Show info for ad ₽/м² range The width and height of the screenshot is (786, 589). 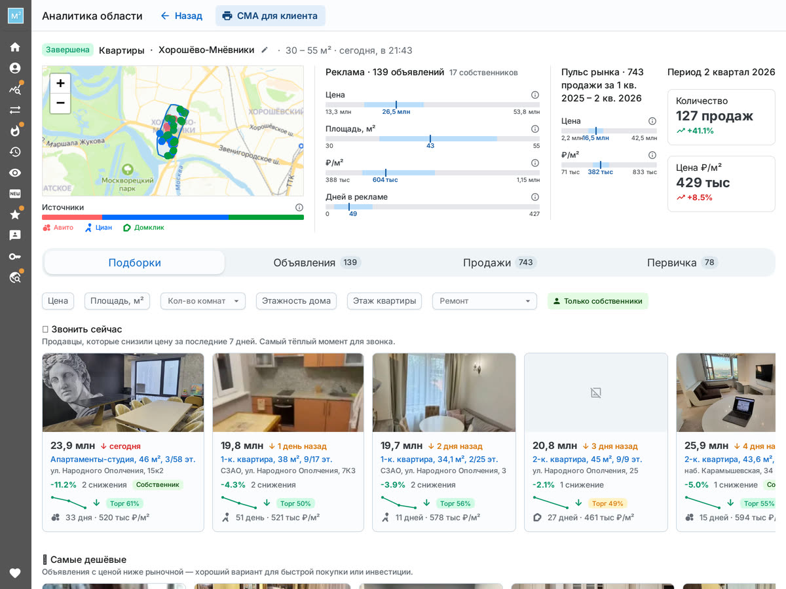pos(535,163)
